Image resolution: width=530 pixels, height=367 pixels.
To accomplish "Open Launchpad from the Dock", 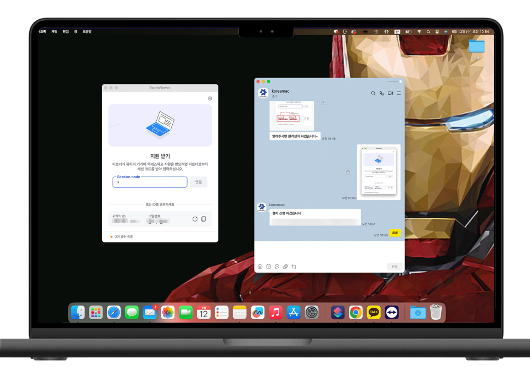I will (x=96, y=313).
